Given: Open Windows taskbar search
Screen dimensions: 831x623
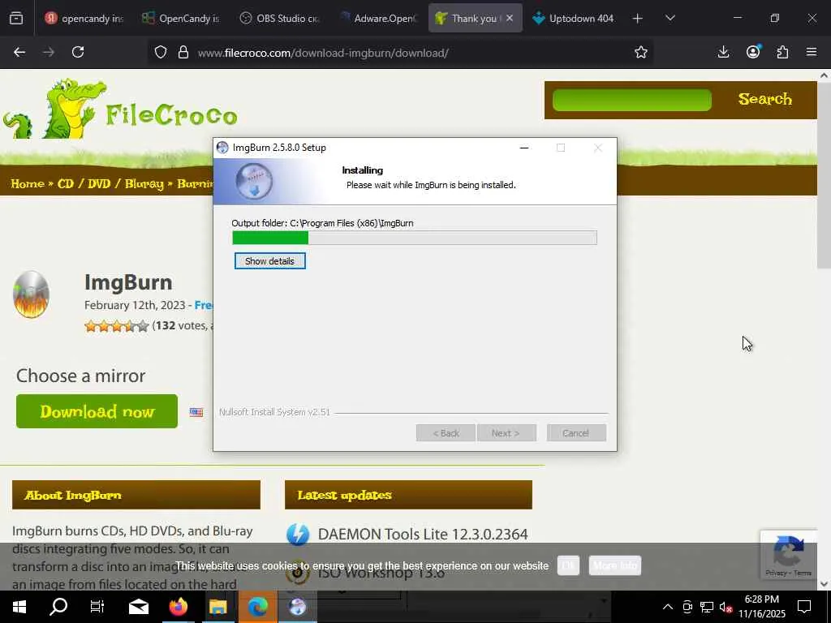Looking at the screenshot, I should 58,607.
